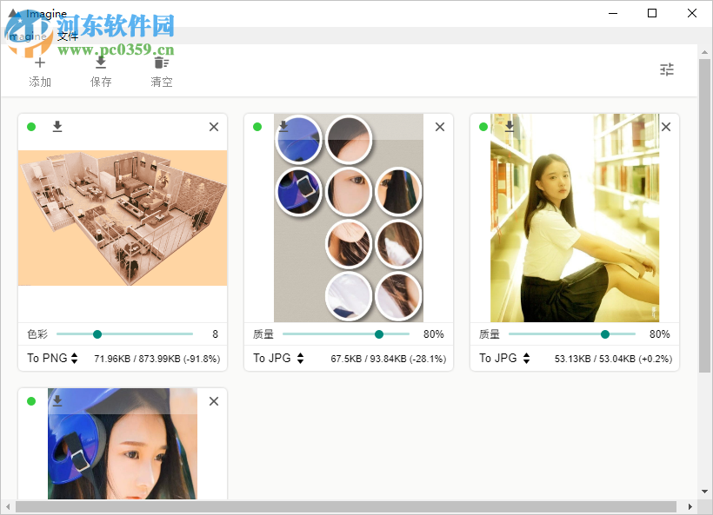The height and width of the screenshot is (515, 713).
Task: Minimize the Imagine window
Action: 613,13
